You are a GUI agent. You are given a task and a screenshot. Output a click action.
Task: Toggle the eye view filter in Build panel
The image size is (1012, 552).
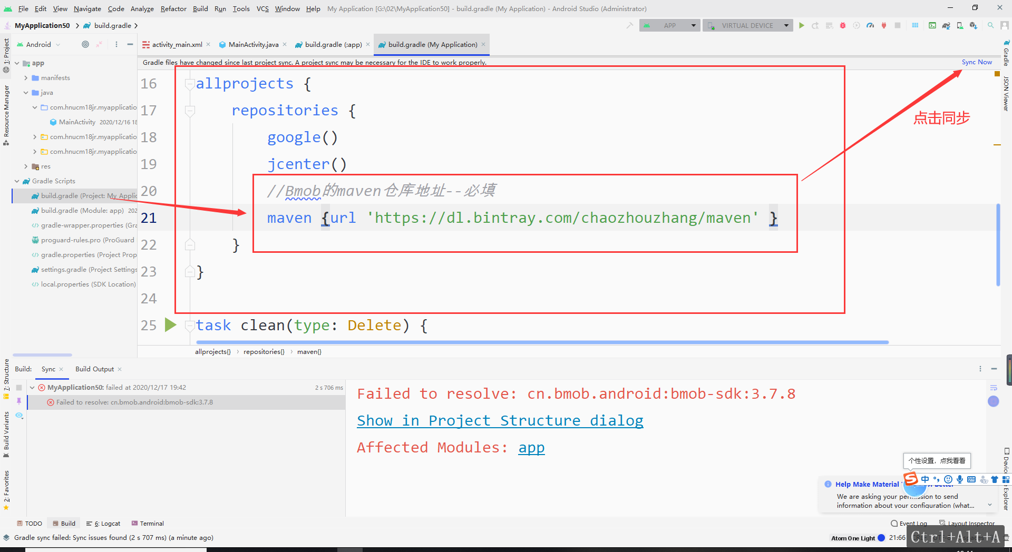pyautogui.click(x=19, y=416)
